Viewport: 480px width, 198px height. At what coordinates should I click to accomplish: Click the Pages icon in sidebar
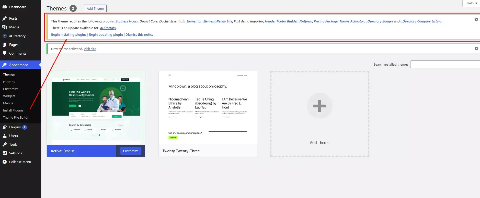[x=5, y=45]
